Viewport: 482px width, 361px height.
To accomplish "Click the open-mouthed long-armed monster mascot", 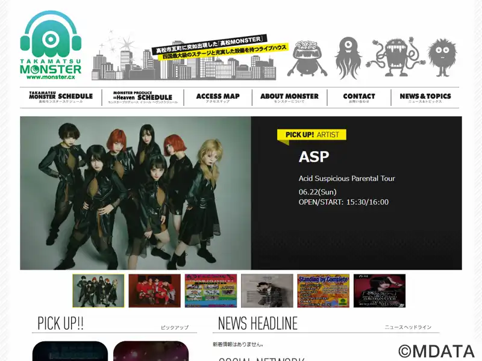I will coord(395,57).
